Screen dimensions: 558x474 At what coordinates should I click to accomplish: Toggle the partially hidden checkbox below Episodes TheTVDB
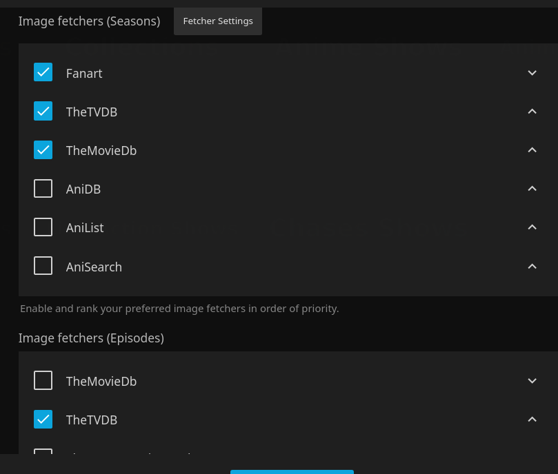(x=43, y=451)
